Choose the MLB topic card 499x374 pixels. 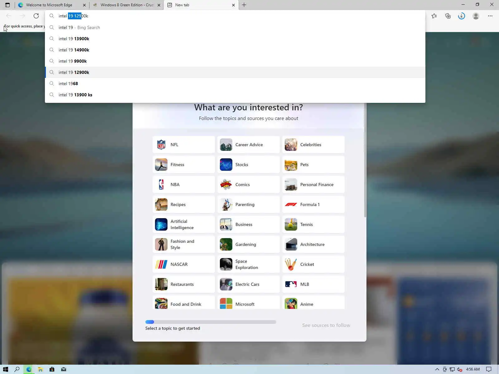[x=313, y=284]
